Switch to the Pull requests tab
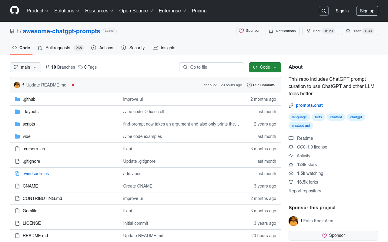 (x=58, y=48)
